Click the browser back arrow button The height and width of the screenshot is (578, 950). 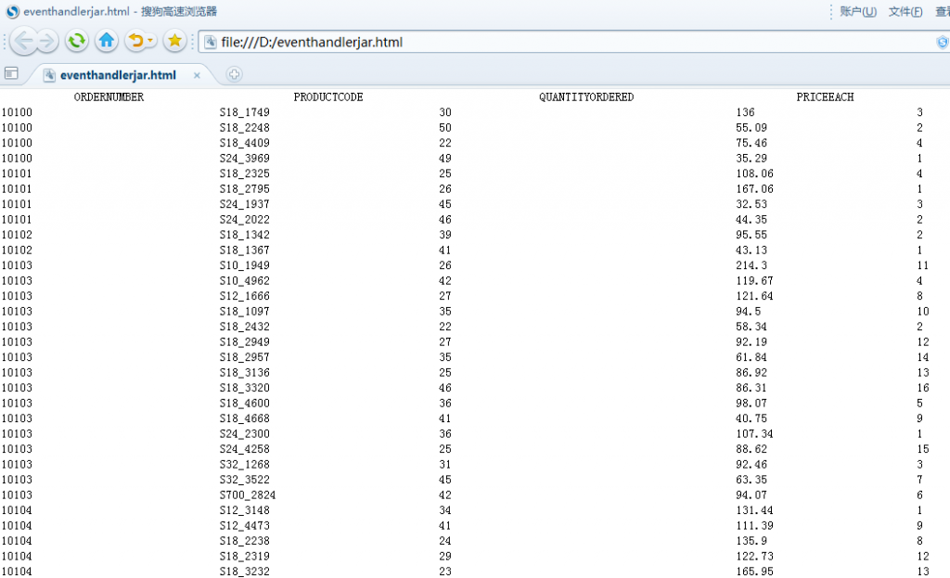pos(23,41)
